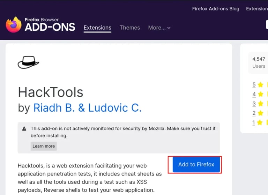Click the 5 rating count link

pyautogui.click(x=254, y=85)
